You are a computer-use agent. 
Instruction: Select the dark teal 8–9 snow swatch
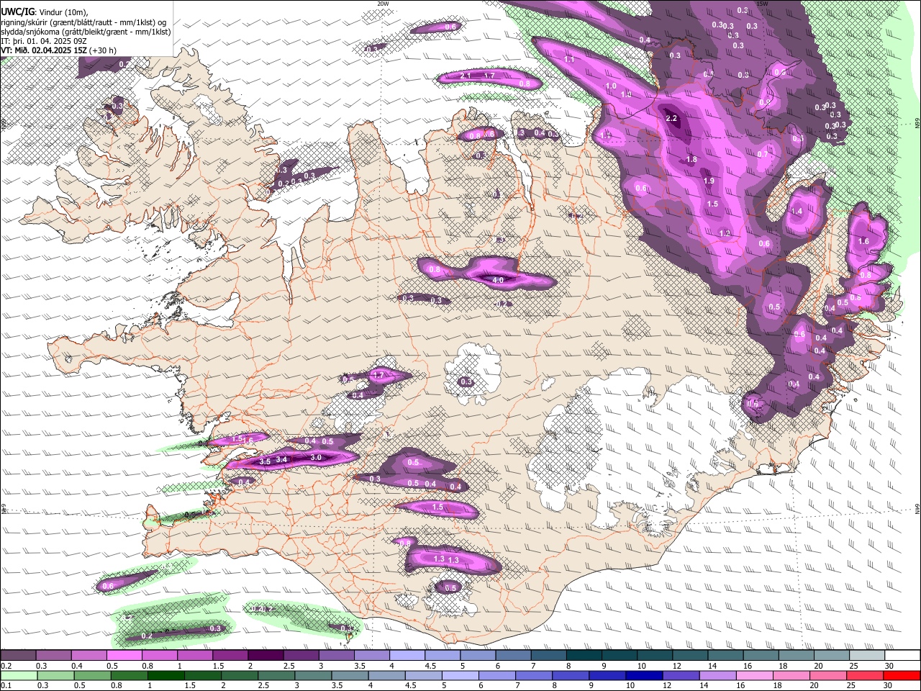[584, 656]
